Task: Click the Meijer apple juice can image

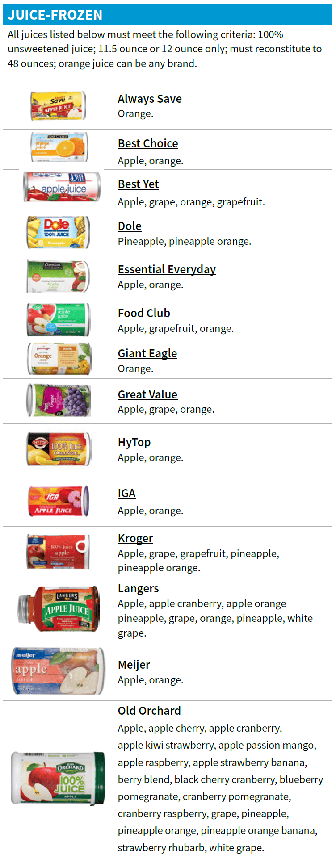Action: (x=58, y=671)
